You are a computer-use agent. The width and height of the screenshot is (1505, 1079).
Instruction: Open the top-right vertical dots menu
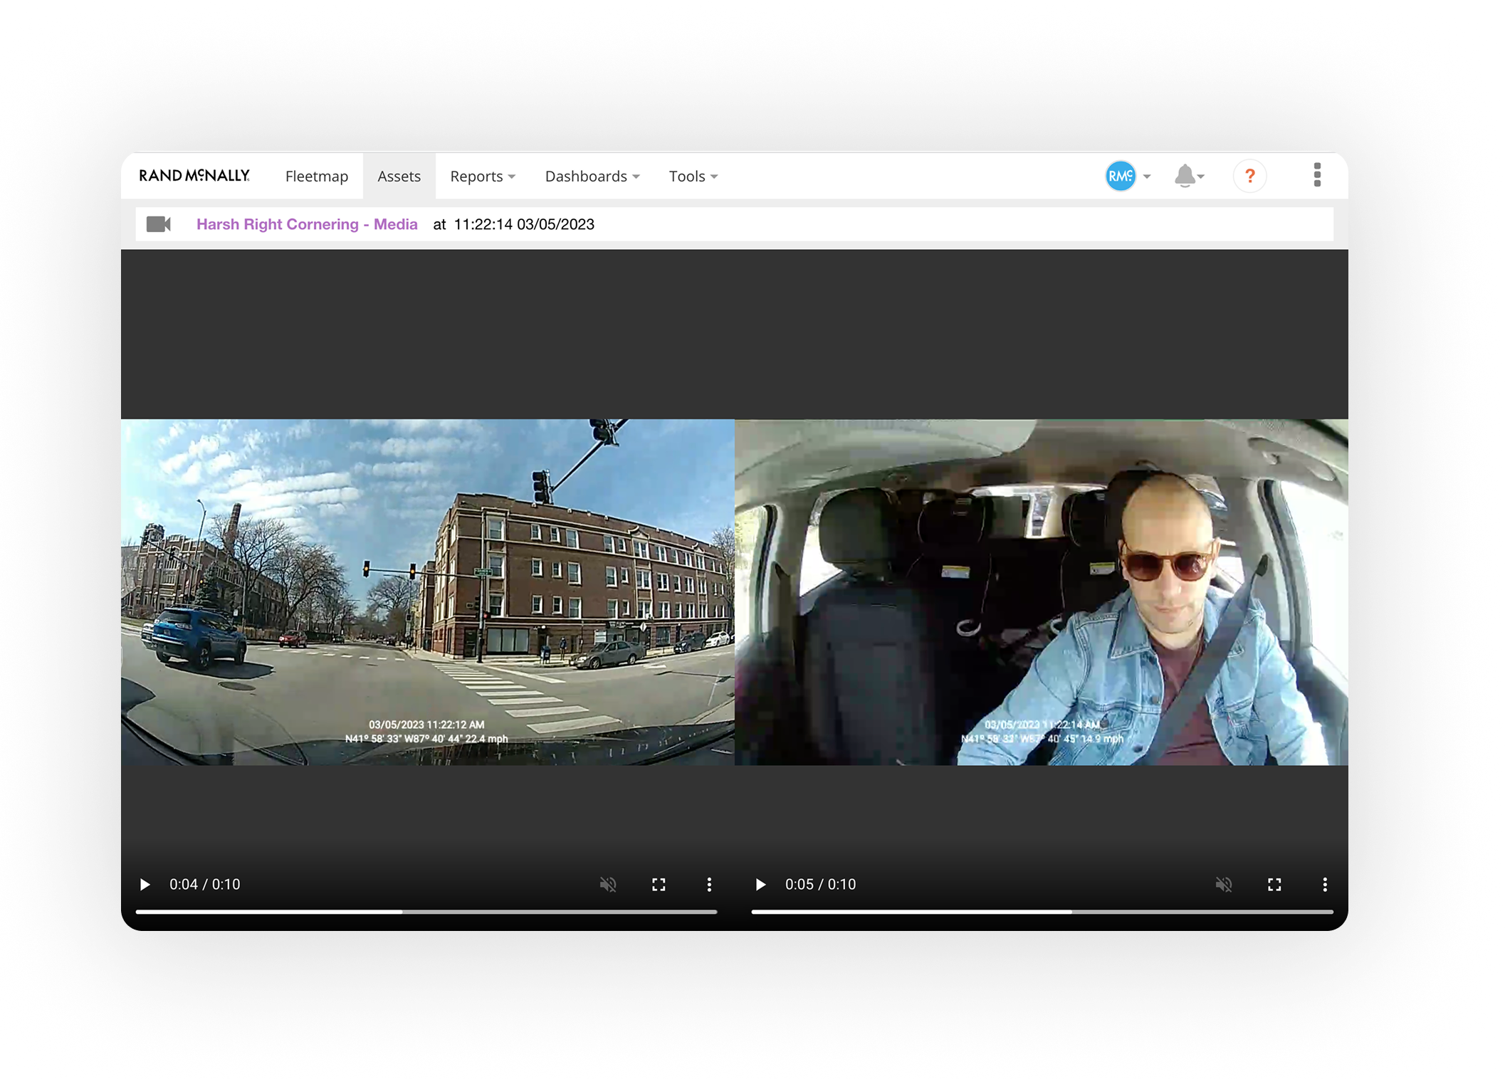pyautogui.click(x=1317, y=175)
